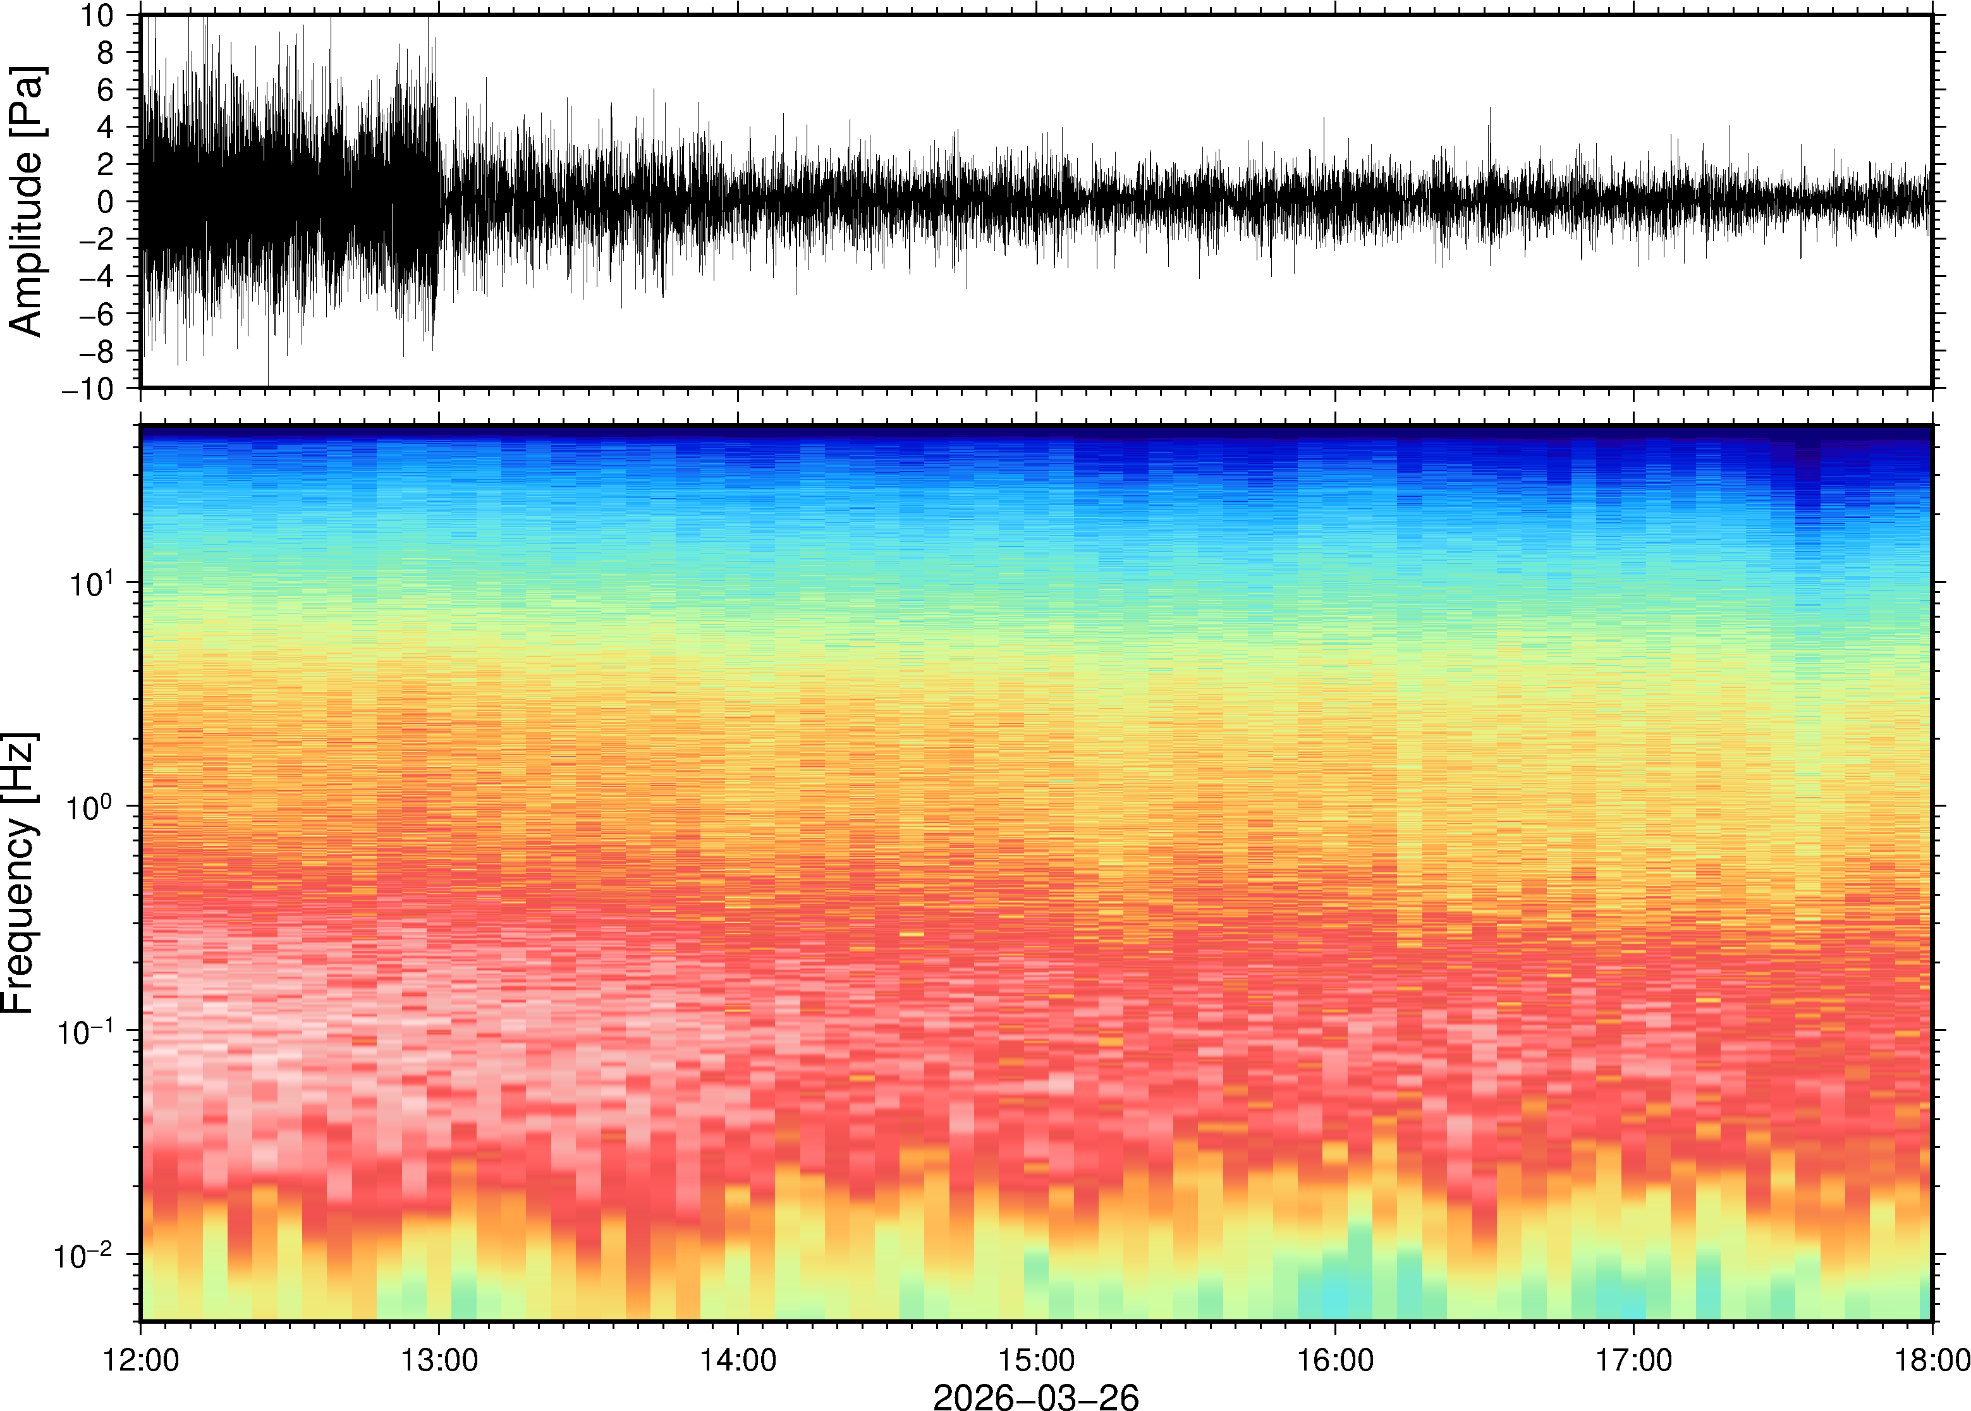Click the 12:00 start time label

141,1360
